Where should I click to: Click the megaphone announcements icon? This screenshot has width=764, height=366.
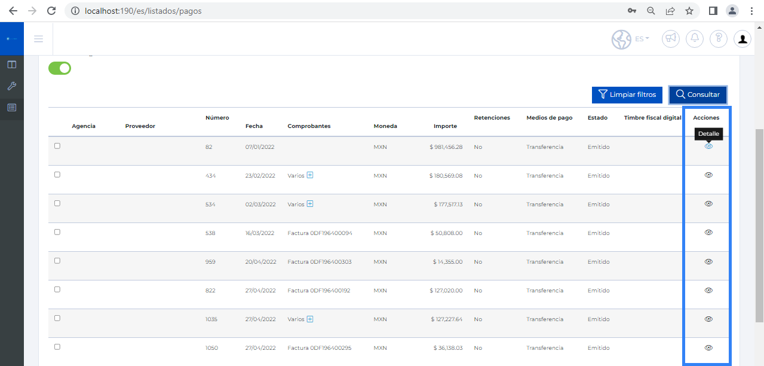tap(671, 39)
